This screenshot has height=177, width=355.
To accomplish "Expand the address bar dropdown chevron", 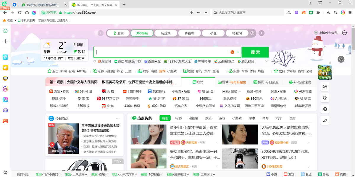I will coord(206,13).
